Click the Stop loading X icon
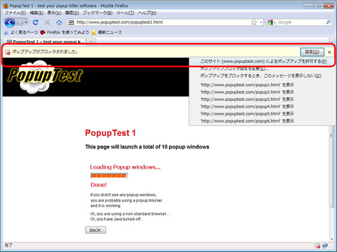 point(47,22)
